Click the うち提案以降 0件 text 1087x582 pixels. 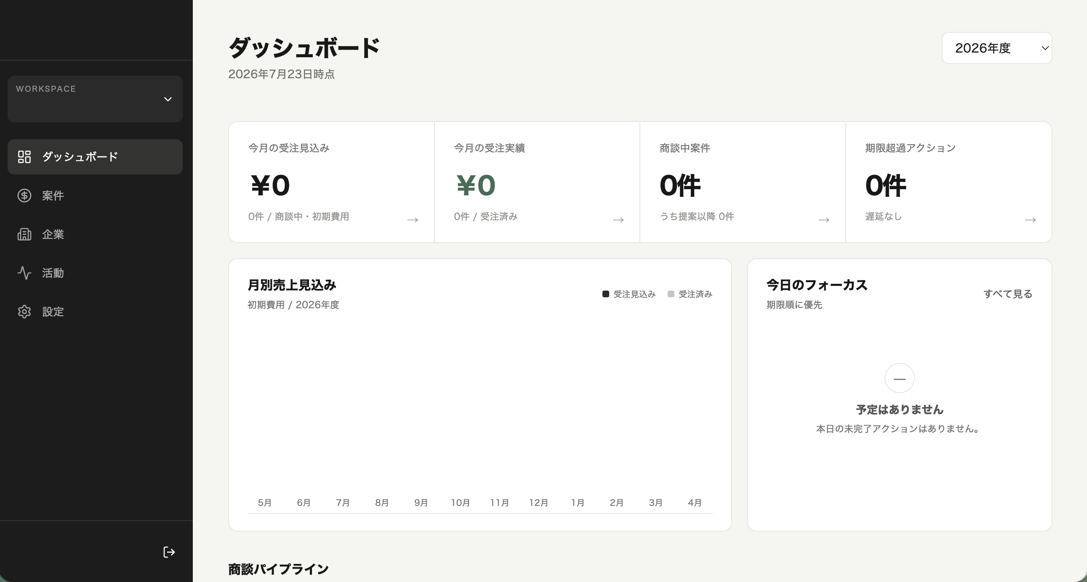697,217
